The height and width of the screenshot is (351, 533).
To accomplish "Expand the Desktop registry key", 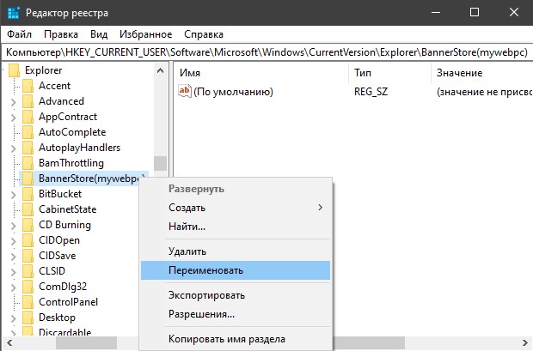I will click(13, 318).
